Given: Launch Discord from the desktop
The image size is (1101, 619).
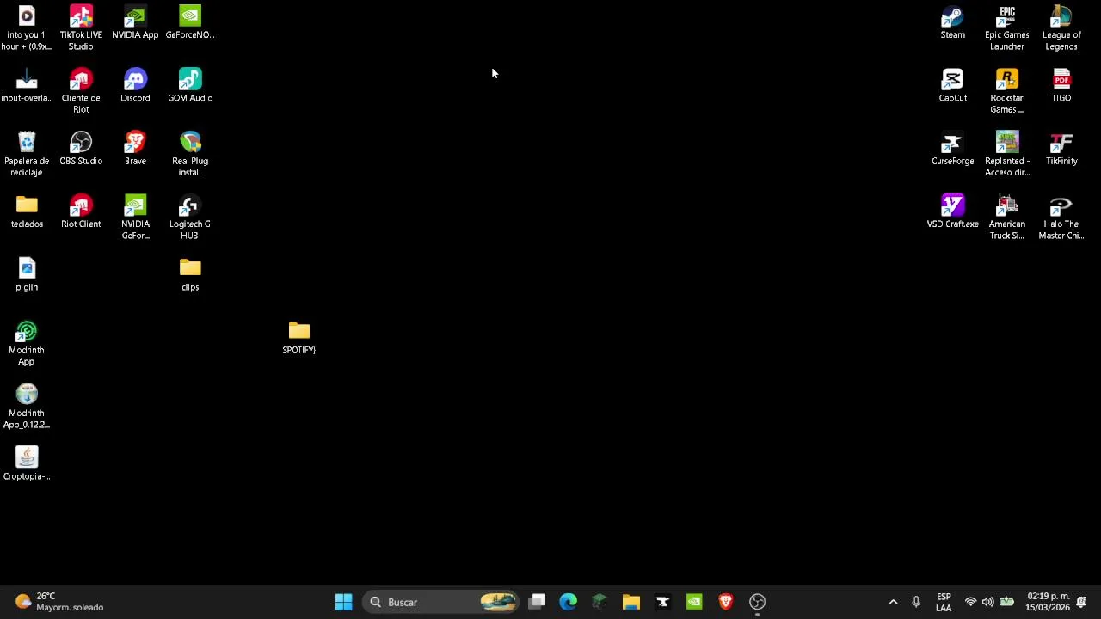Looking at the screenshot, I should tap(135, 85).
